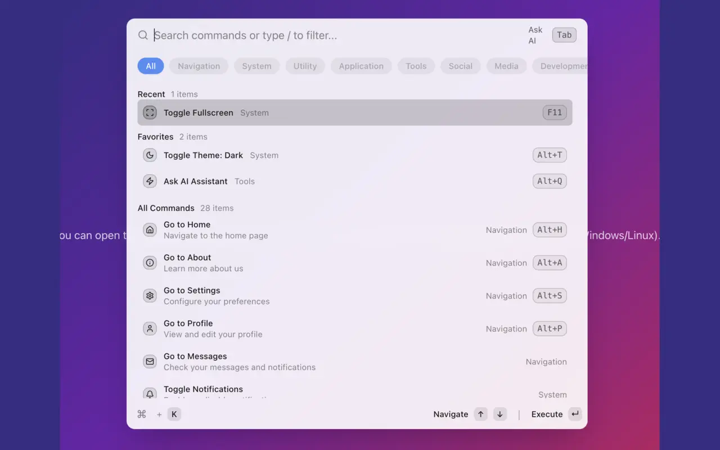
Task: Click the Execute label in footer
Action: (x=547, y=415)
